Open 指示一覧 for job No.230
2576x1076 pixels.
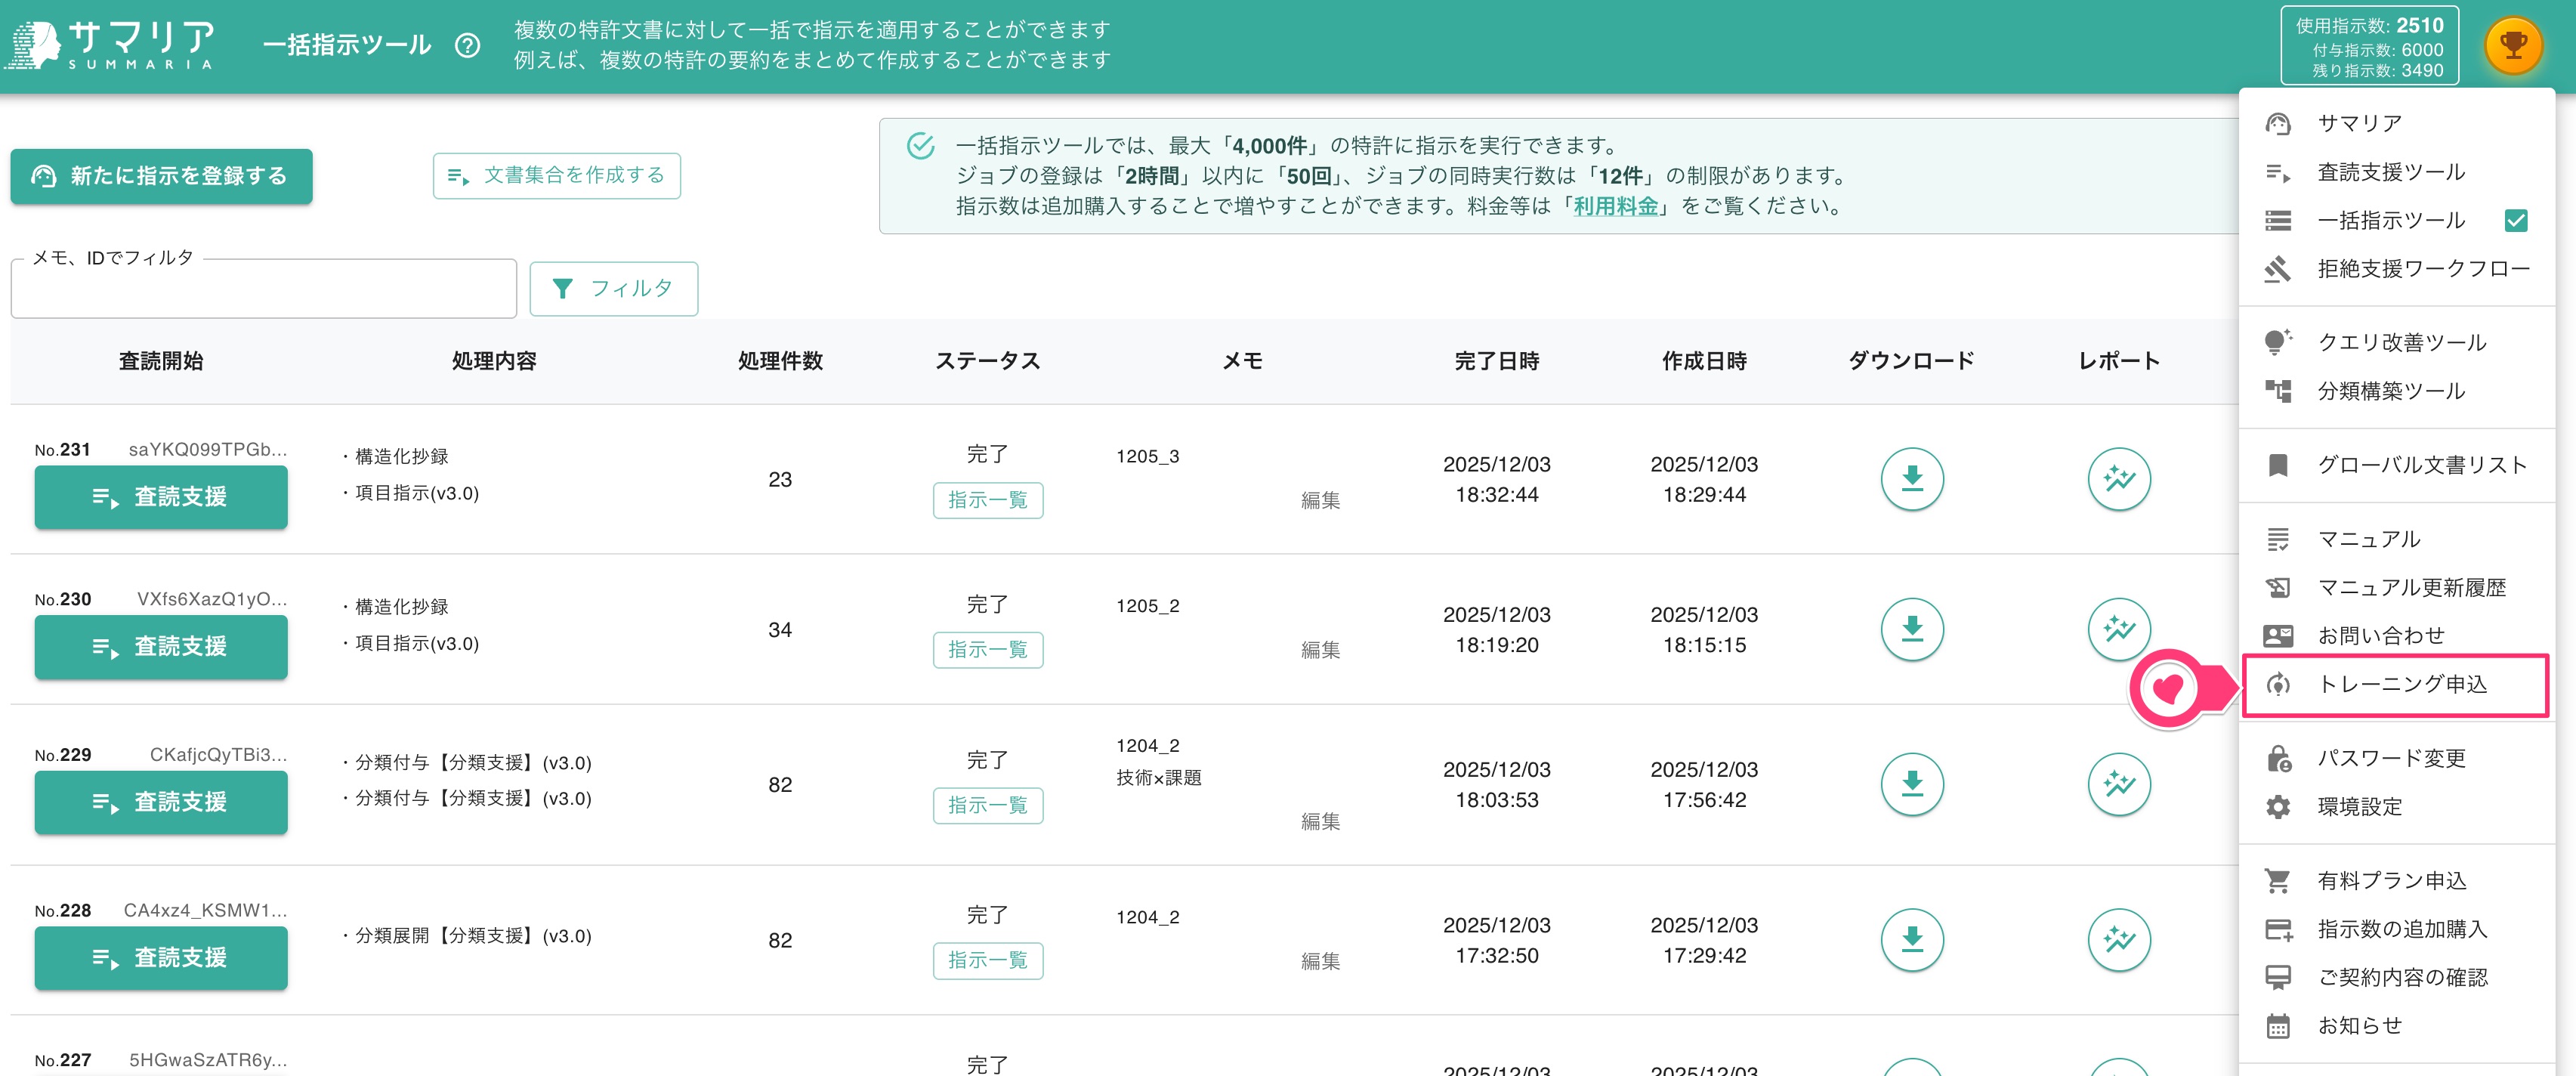[987, 650]
